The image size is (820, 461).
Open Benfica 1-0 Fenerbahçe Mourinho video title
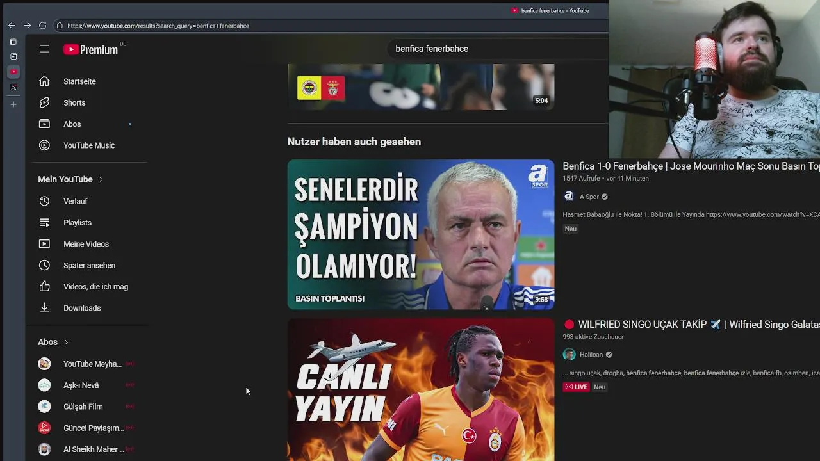click(x=691, y=166)
